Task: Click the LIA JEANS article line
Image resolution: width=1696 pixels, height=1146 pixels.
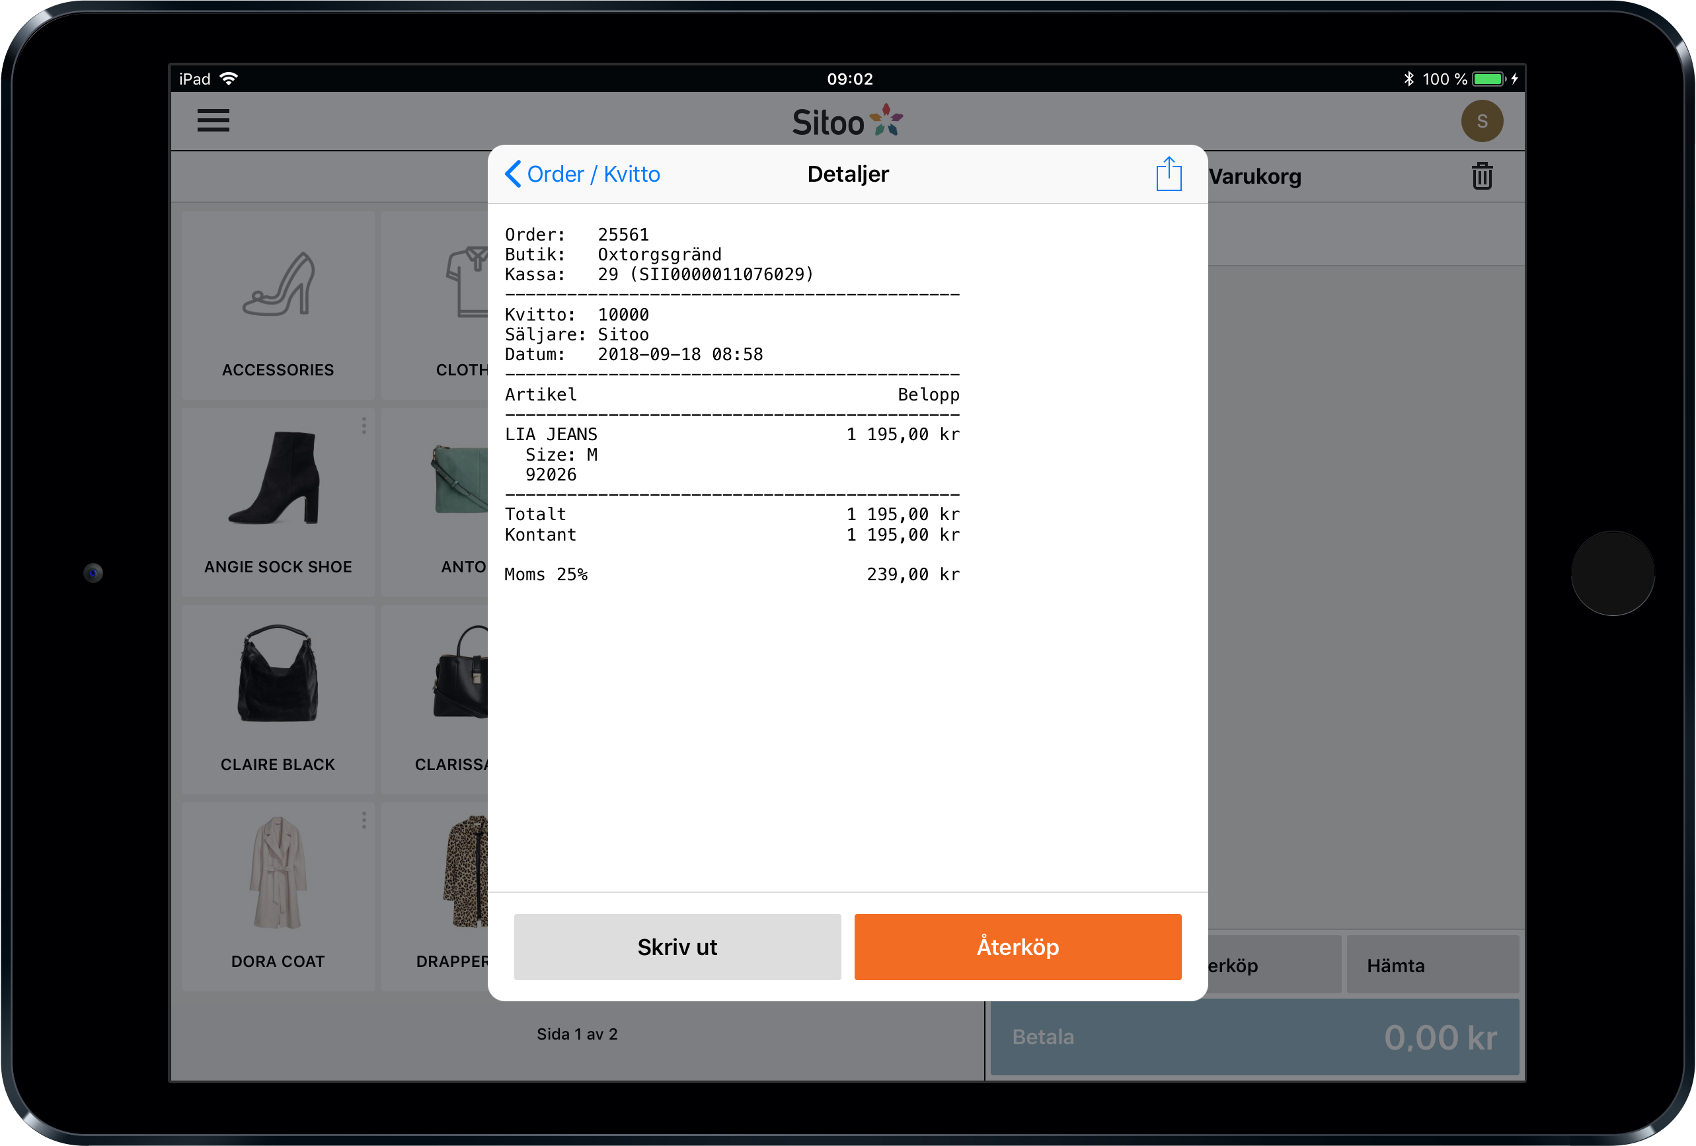Action: tap(732, 434)
